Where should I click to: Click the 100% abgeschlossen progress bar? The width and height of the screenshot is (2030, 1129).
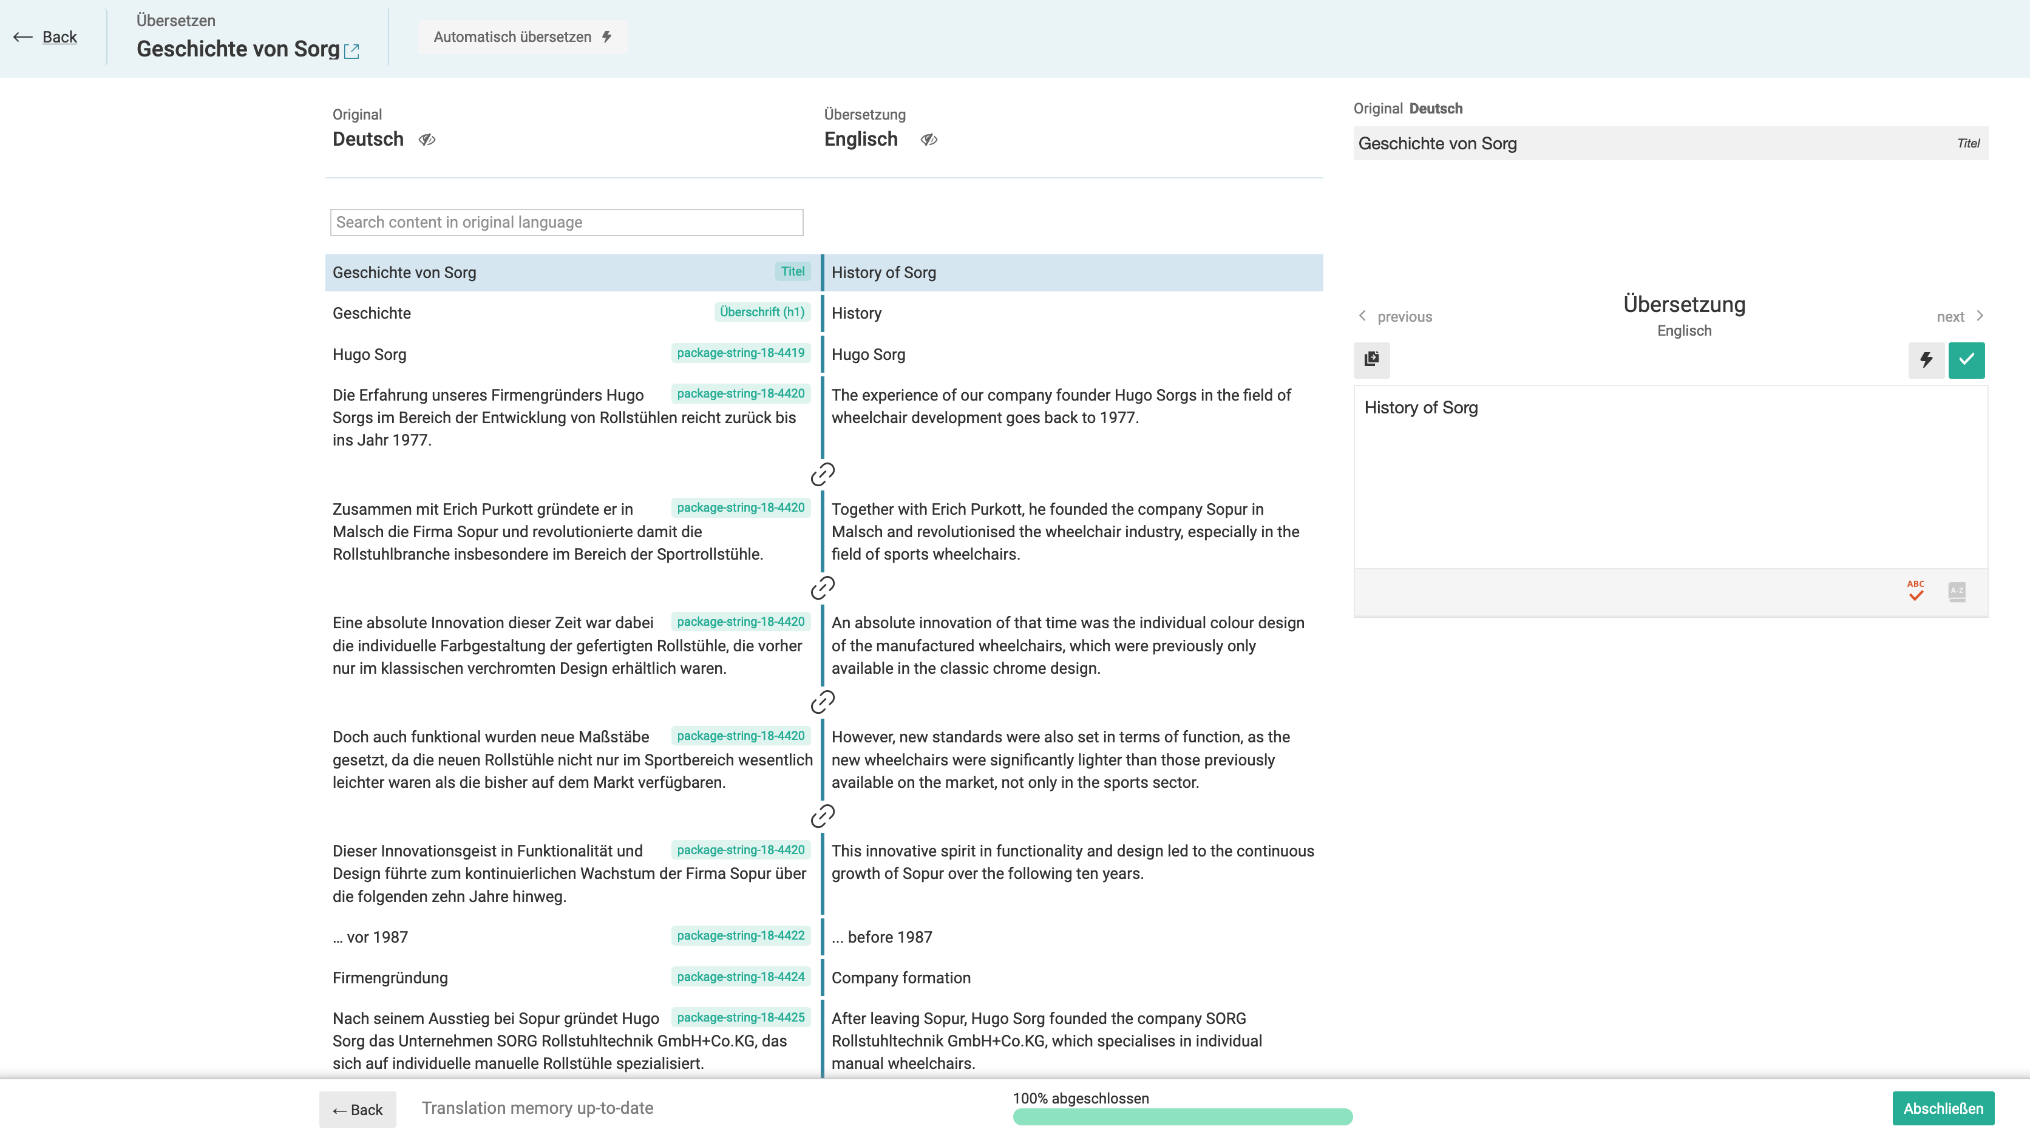tap(1182, 1116)
